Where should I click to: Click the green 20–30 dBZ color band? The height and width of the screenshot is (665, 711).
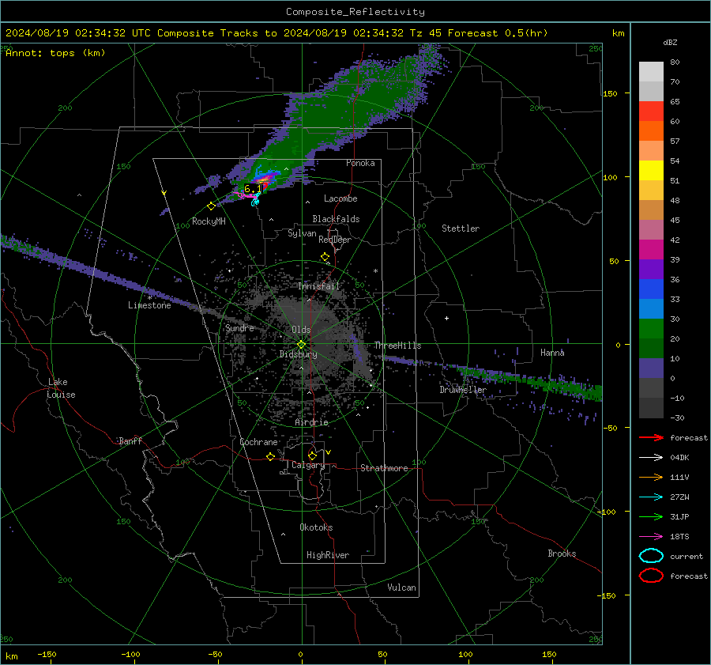coord(651,329)
